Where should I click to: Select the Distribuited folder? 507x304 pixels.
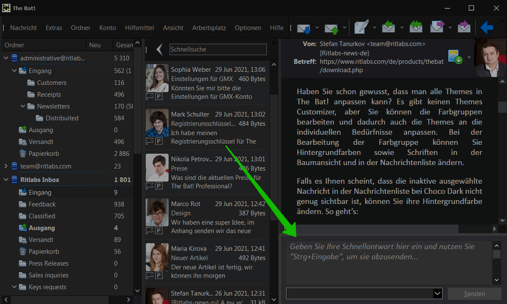(62, 118)
